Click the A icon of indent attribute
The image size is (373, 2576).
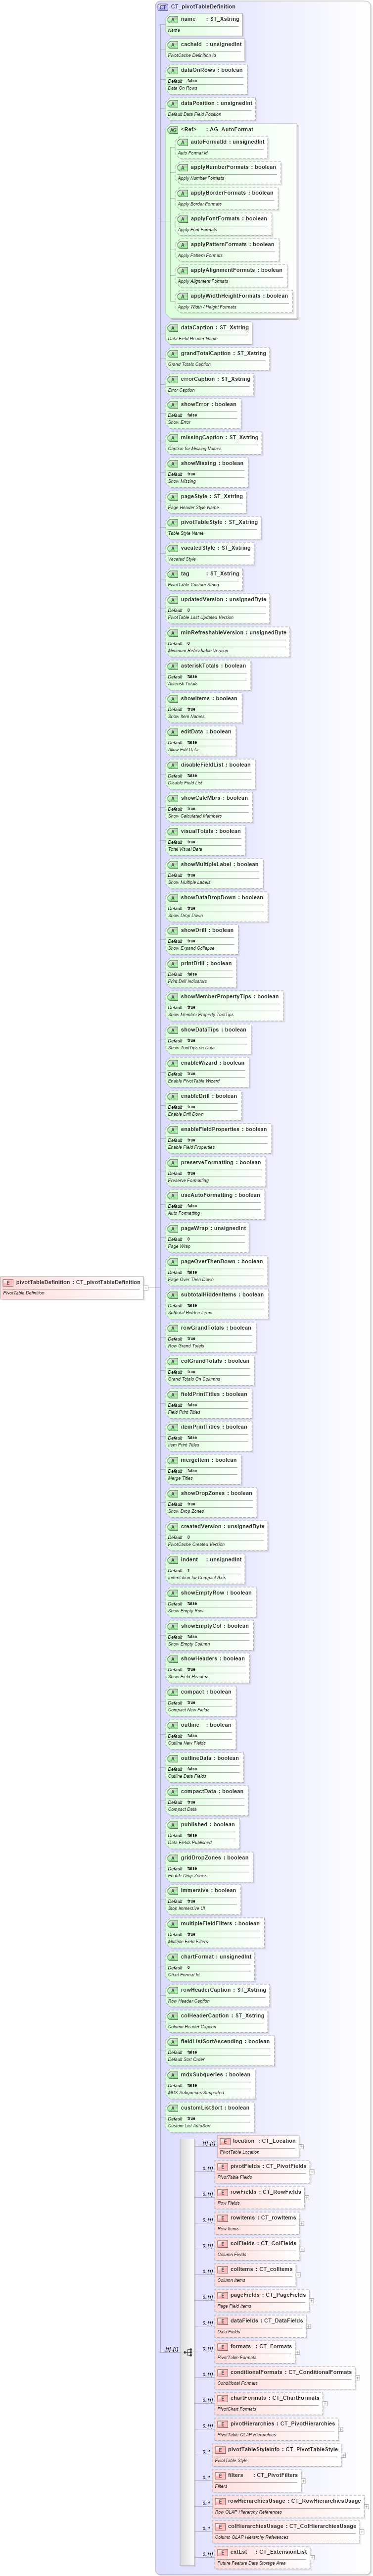[x=173, y=1559]
